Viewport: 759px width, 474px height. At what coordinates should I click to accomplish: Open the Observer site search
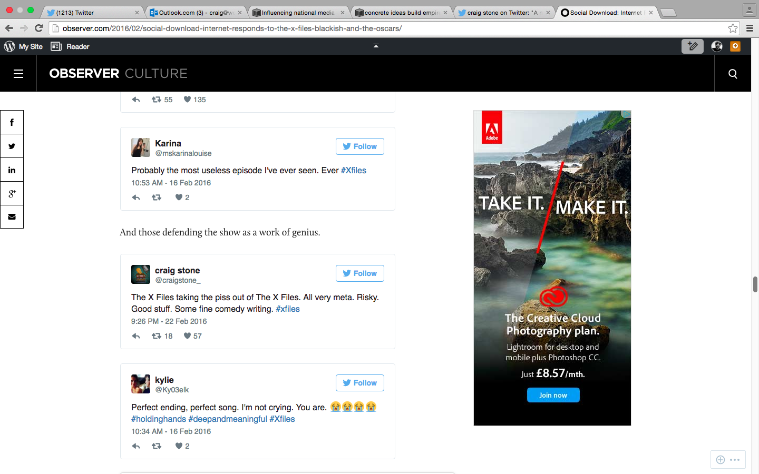tap(733, 74)
